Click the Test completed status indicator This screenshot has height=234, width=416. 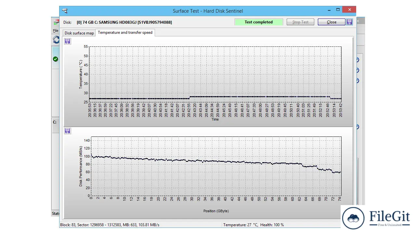pos(259,22)
